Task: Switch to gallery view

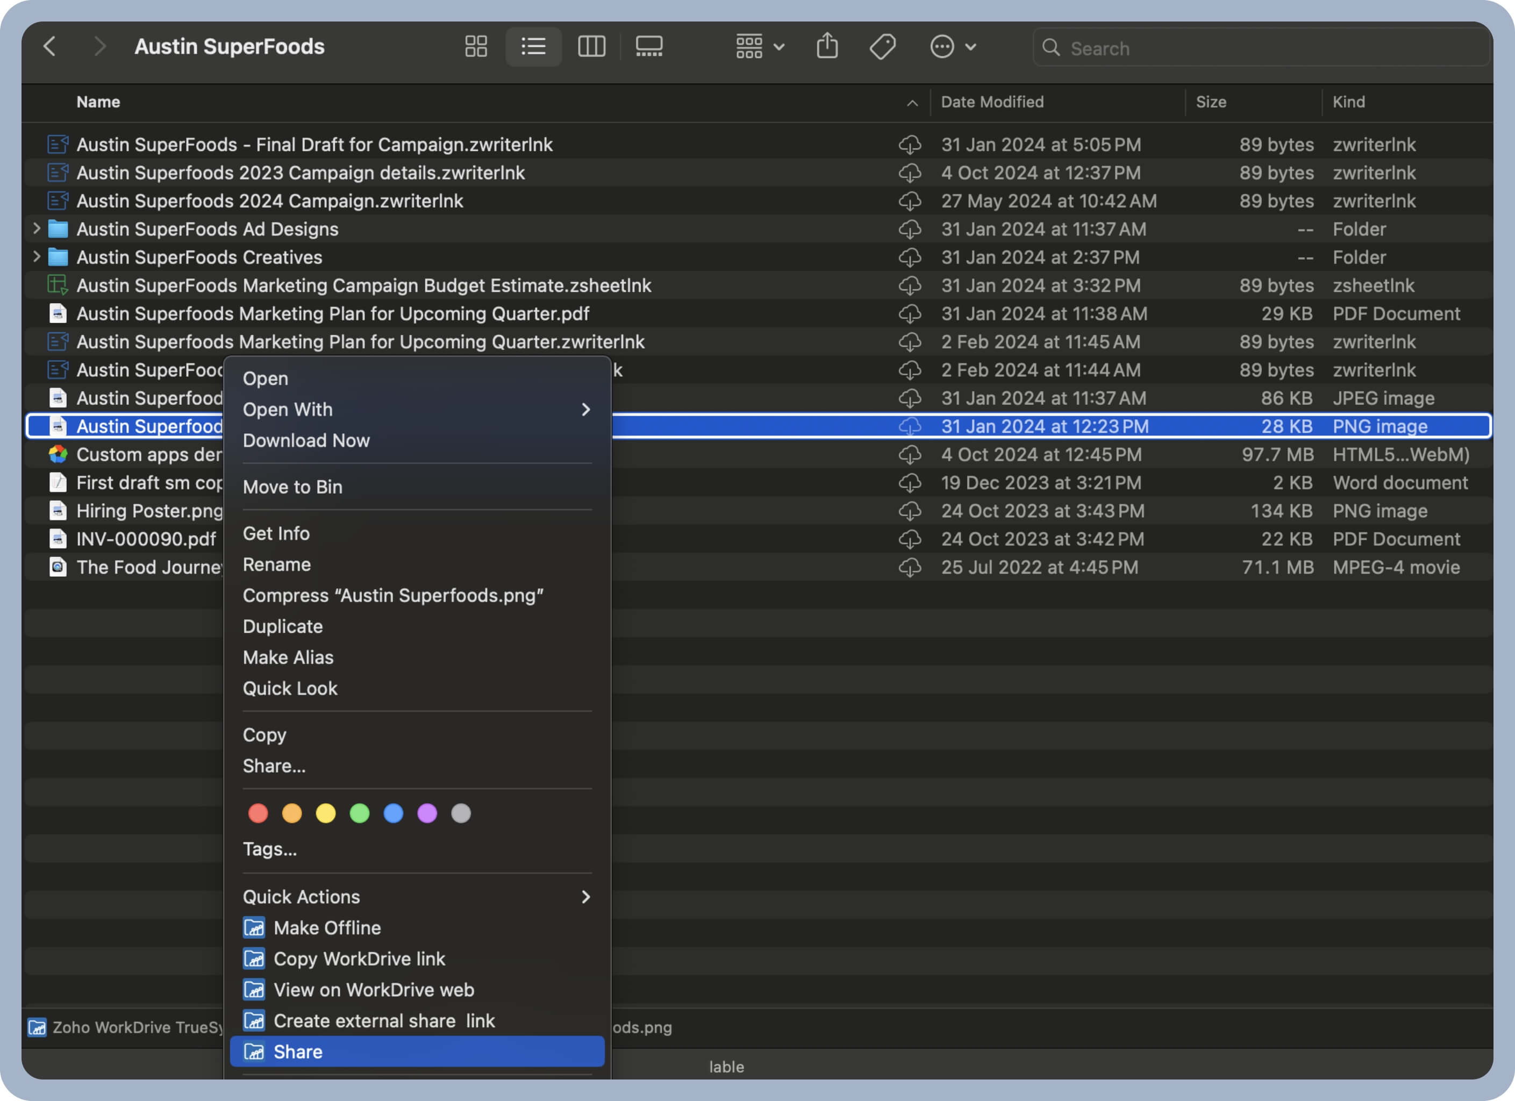Action: (x=648, y=47)
